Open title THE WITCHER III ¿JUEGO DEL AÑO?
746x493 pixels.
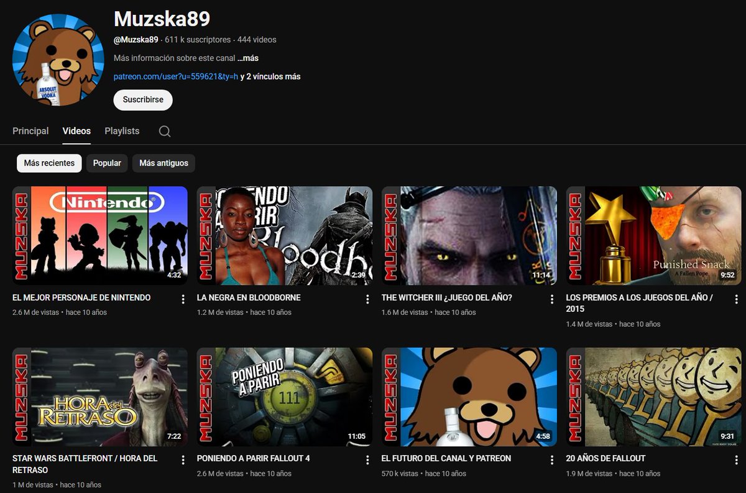coord(447,298)
